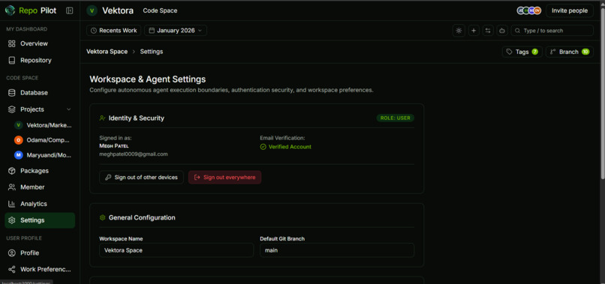The image size is (605, 284).
Task: Open the Repository book icon
Action: pyautogui.click(x=12, y=60)
